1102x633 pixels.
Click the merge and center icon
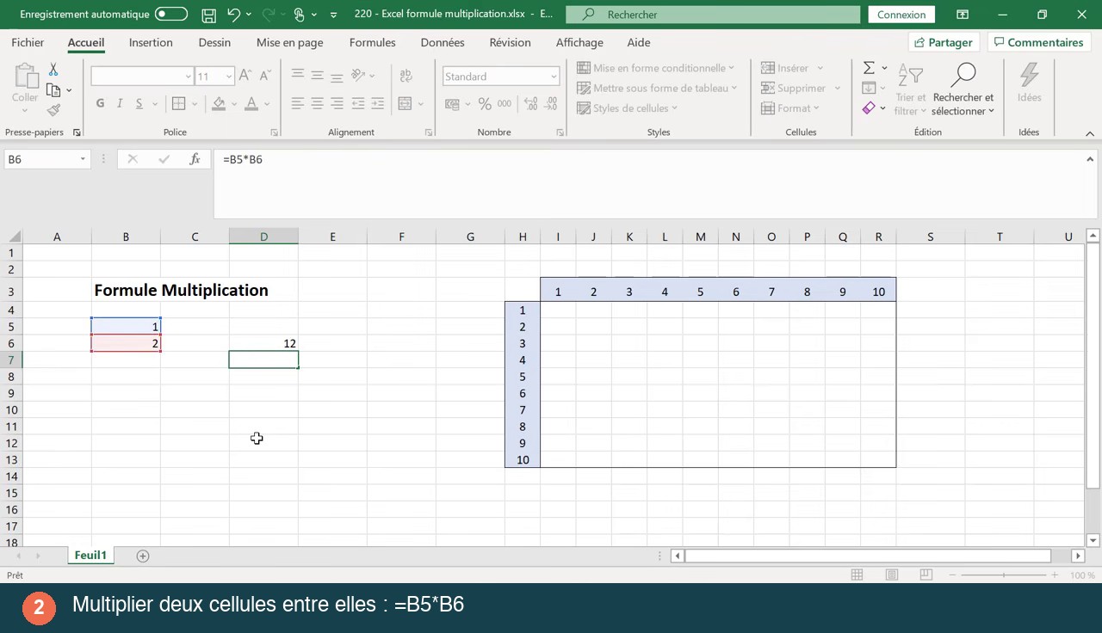point(405,103)
